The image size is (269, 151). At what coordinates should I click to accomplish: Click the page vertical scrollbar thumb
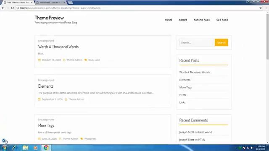click(x=267, y=36)
